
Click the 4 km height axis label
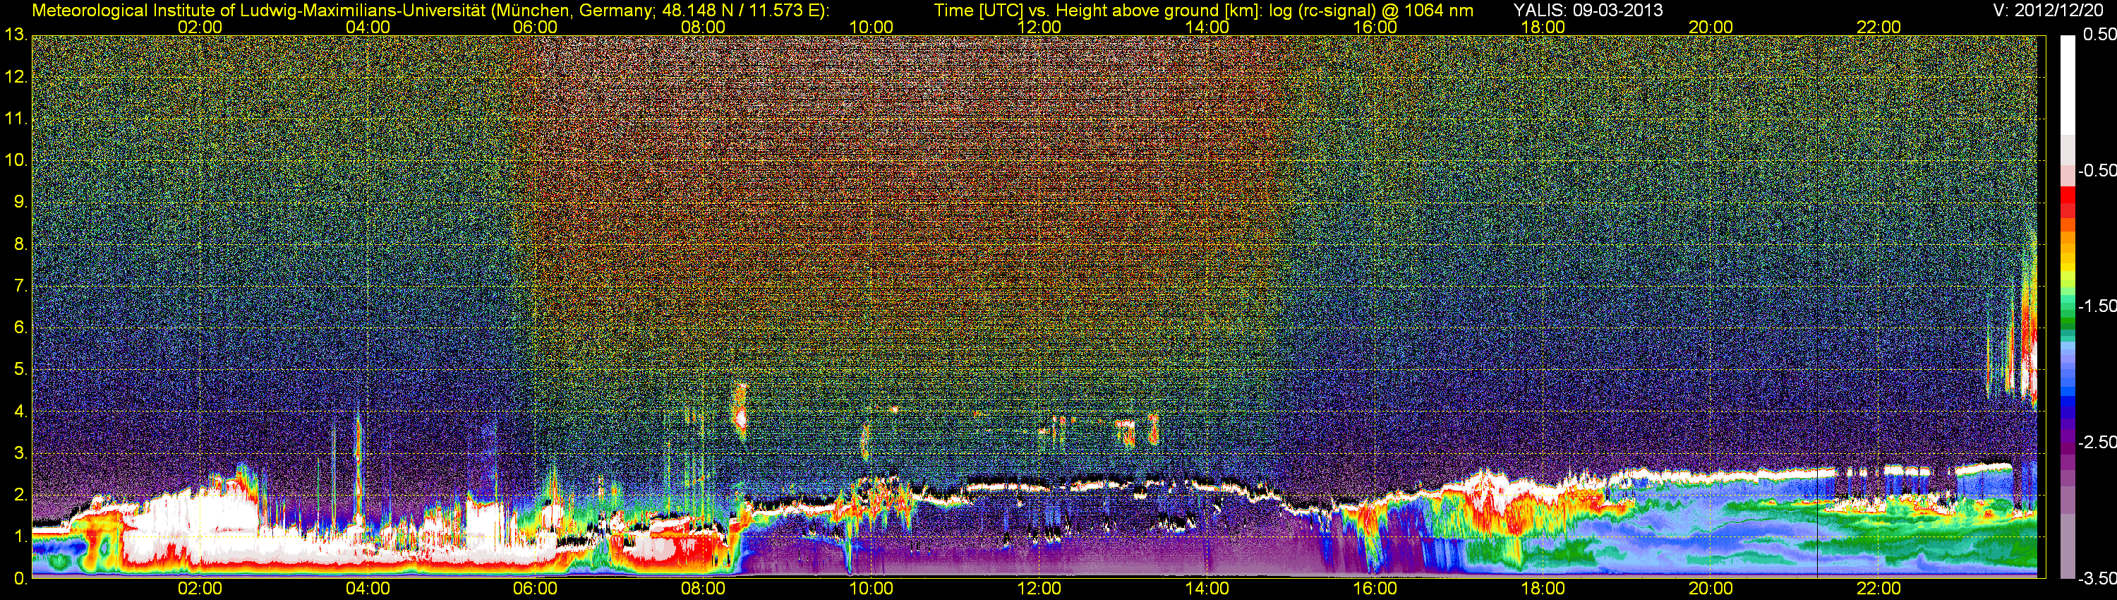coord(20,412)
